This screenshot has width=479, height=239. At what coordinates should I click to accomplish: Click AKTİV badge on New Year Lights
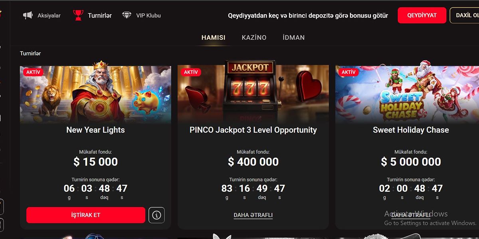tap(33, 72)
